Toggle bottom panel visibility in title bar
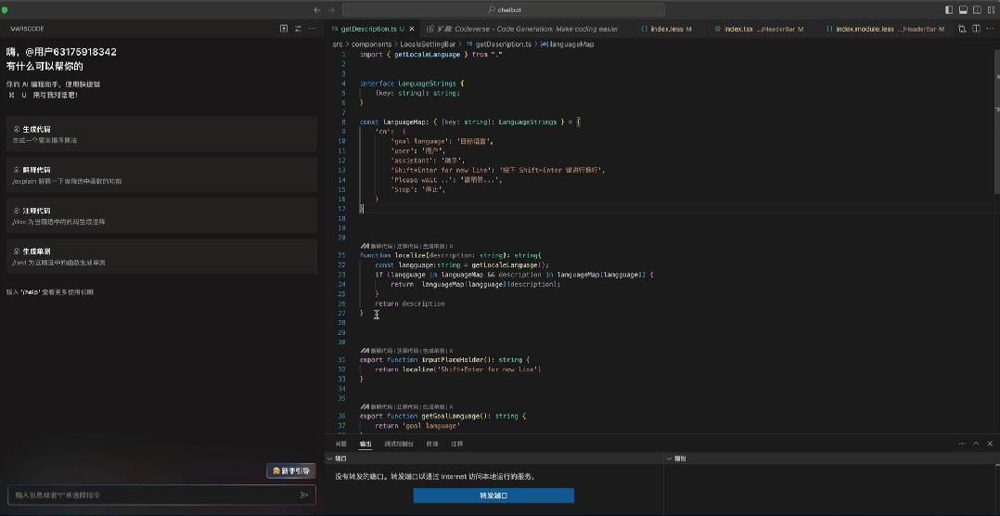The height and width of the screenshot is (516, 1000). pyautogui.click(x=963, y=9)
